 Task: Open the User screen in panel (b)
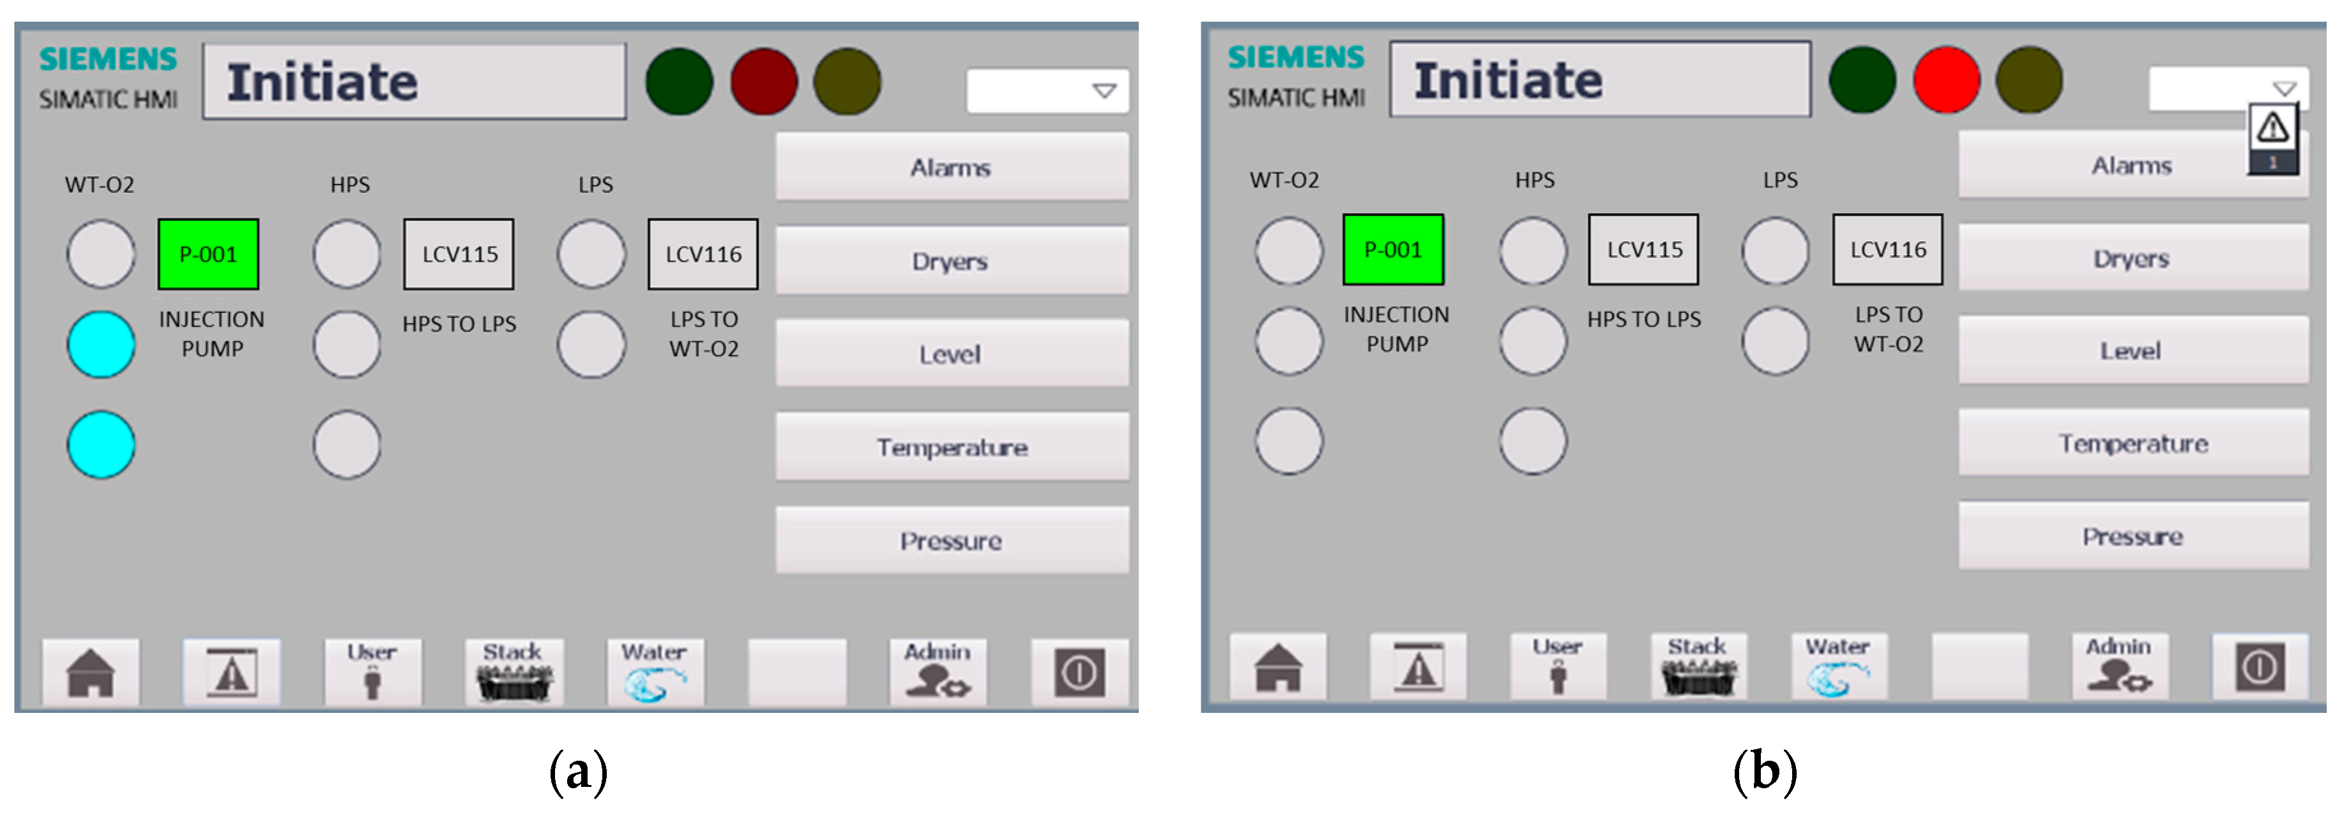(x=1558, y=668)
